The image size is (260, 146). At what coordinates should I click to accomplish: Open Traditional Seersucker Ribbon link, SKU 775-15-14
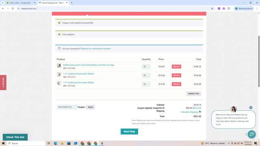78,74
